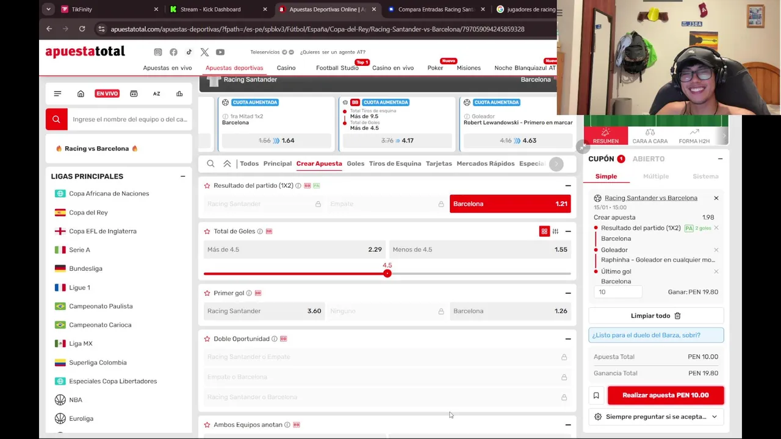Focus the team search input field
This screenshot has height=439, width=781.
click(130, 120)
